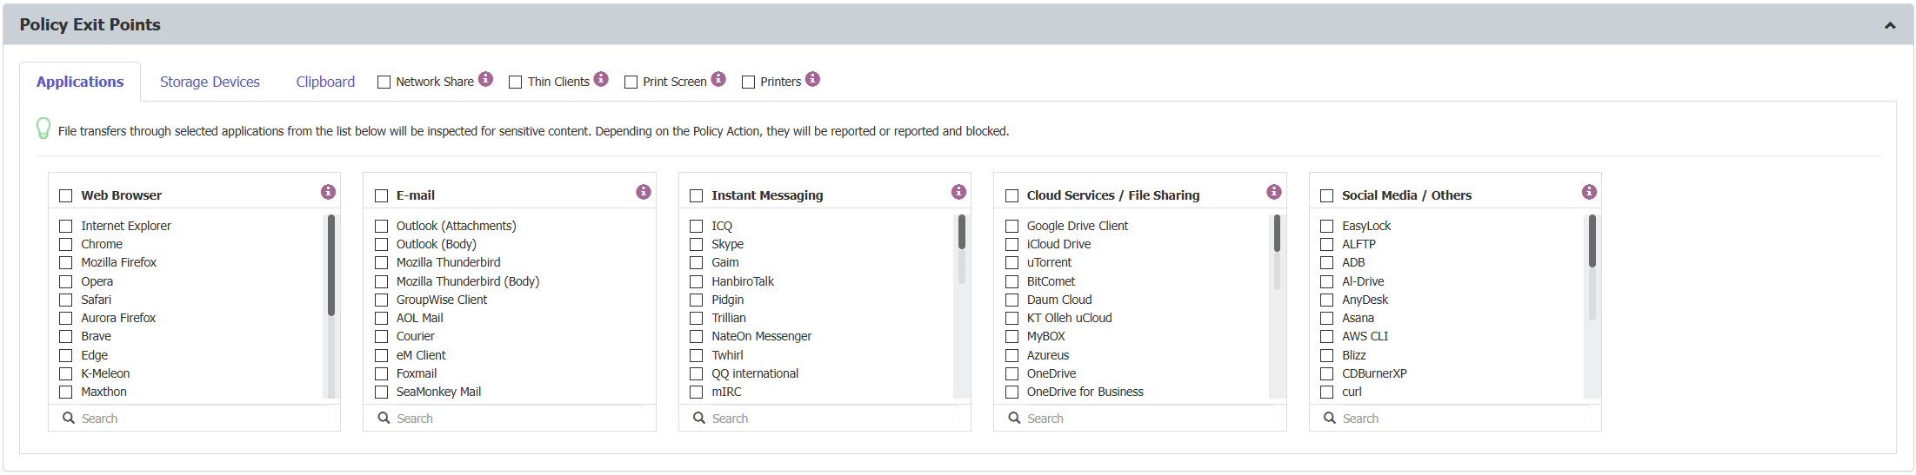Select all Cloud Services / File Sharing apps

point(1011,195)
